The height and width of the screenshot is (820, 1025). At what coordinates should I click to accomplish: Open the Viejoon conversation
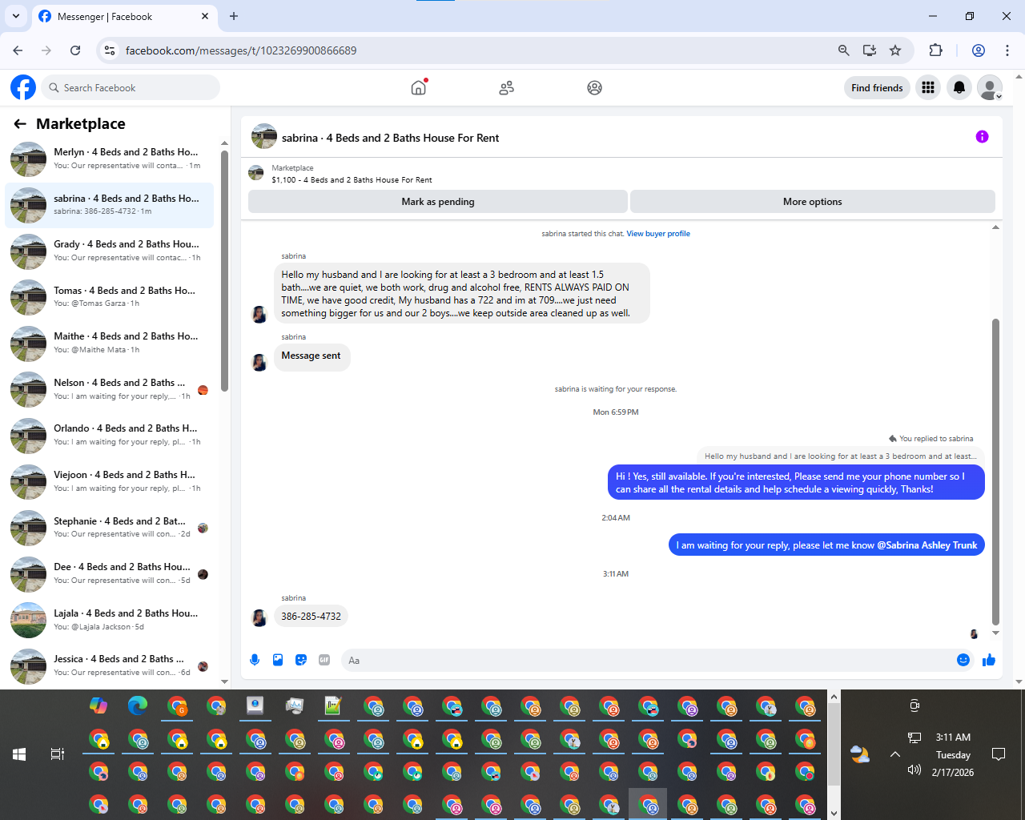point(110,481)
